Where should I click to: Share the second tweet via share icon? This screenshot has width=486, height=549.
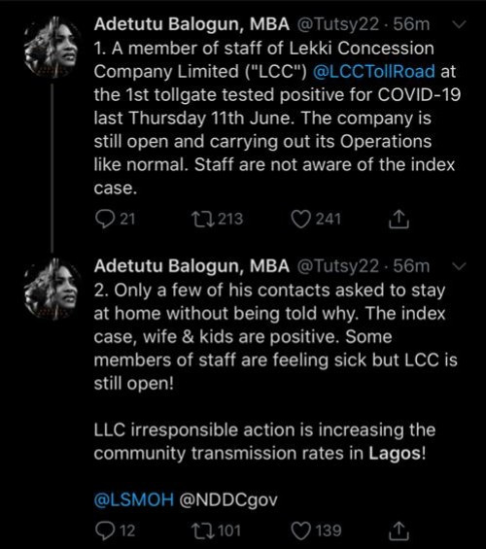[x=399, y=531]
